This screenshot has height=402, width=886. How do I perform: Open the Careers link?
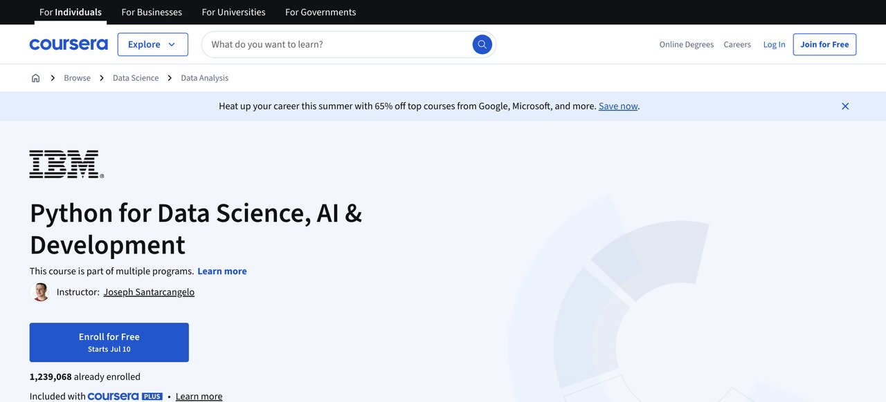coord(737,44)
